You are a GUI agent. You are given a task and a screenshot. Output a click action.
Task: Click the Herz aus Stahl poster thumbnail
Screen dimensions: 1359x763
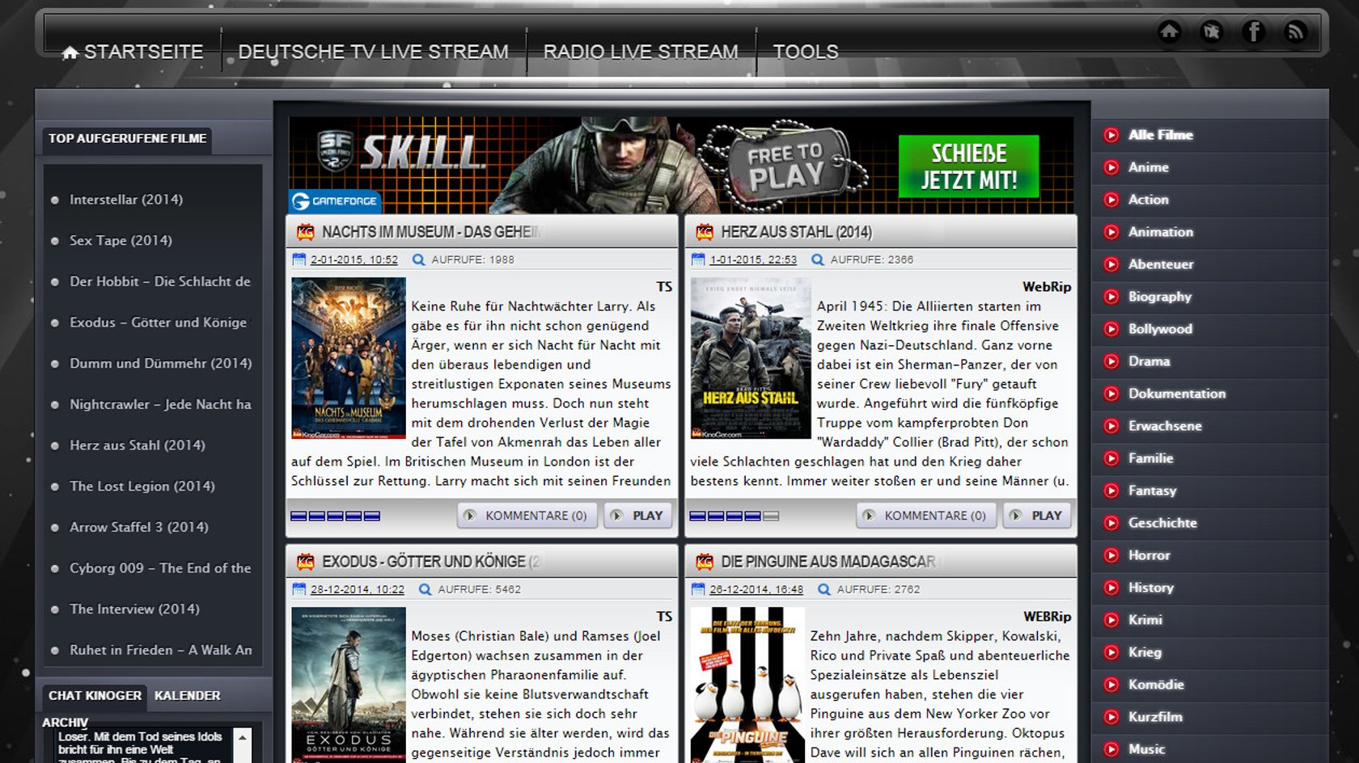pyautogui.click(x=750, y=358)
